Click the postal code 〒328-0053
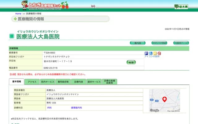This screenshot has width=198, height=124. pos(49,53)
